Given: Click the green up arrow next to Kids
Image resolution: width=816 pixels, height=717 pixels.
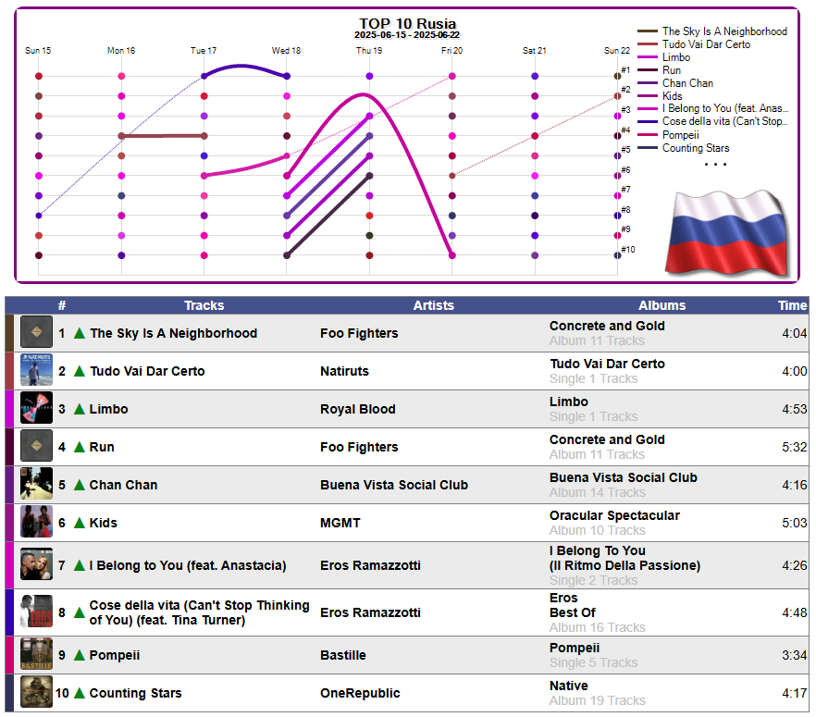Looking at the screenshot, I should 80,523.
